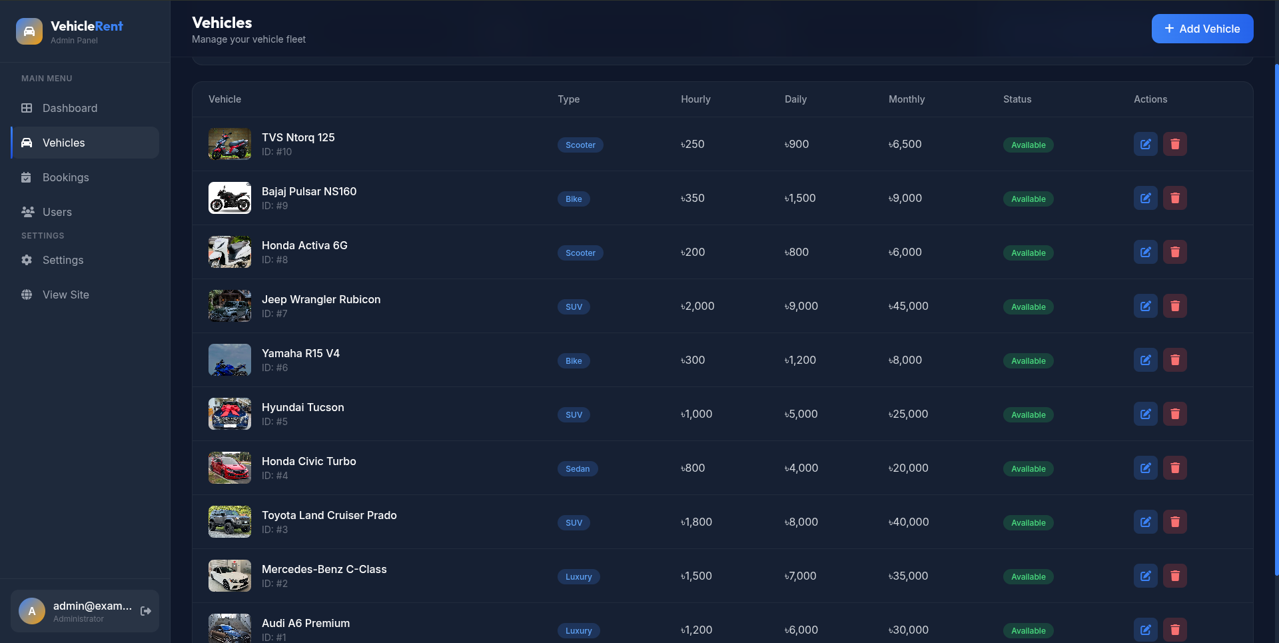Screen dimensions: 1279x643
Task: Open edit for Jeep Wrangler Rubicon
Action: pyautogui.click(x=1145, y=306)
